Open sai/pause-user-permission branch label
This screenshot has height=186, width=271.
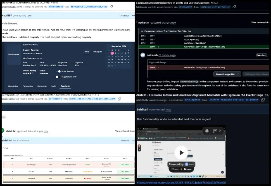click(215, 7)
